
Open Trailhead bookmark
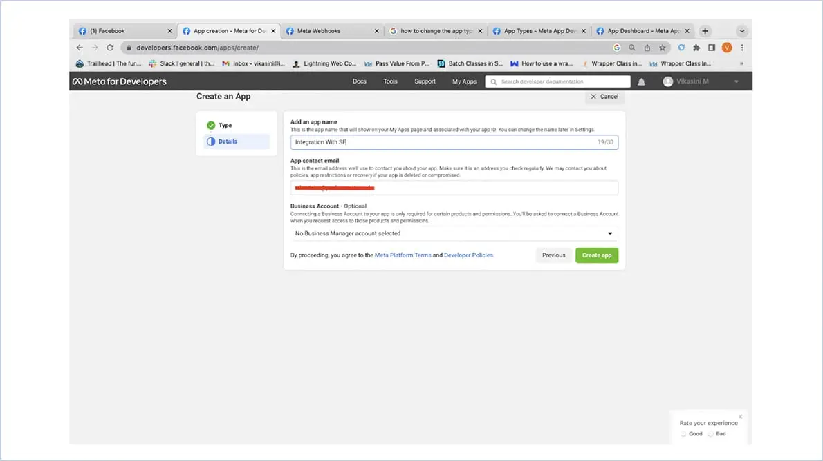(109, 64)
